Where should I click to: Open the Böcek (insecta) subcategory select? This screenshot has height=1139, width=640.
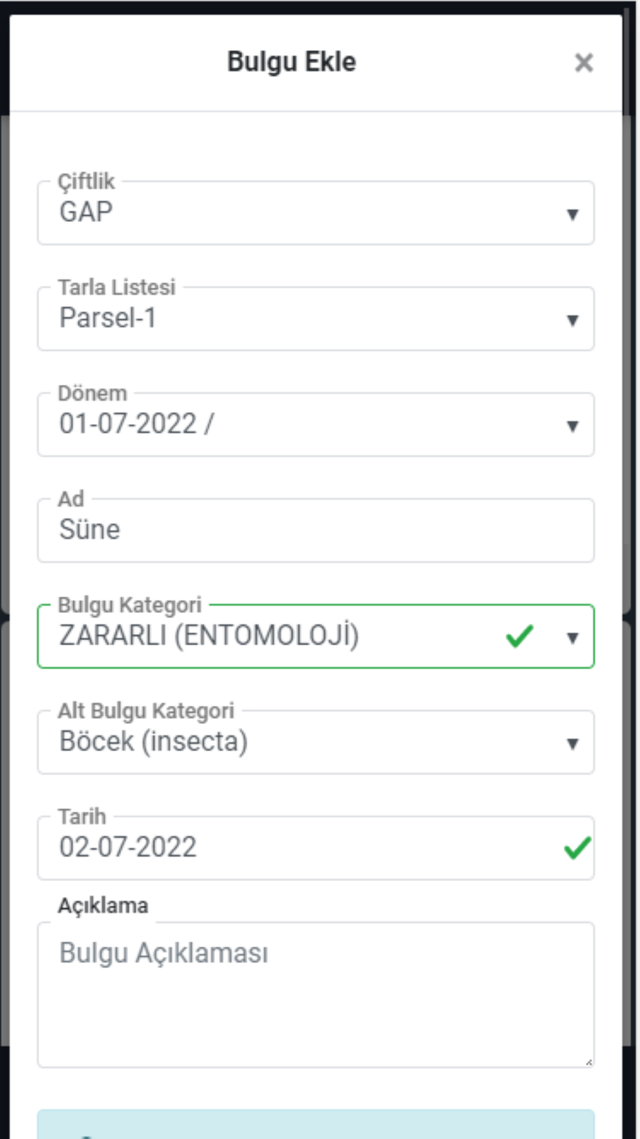[288, 742]
